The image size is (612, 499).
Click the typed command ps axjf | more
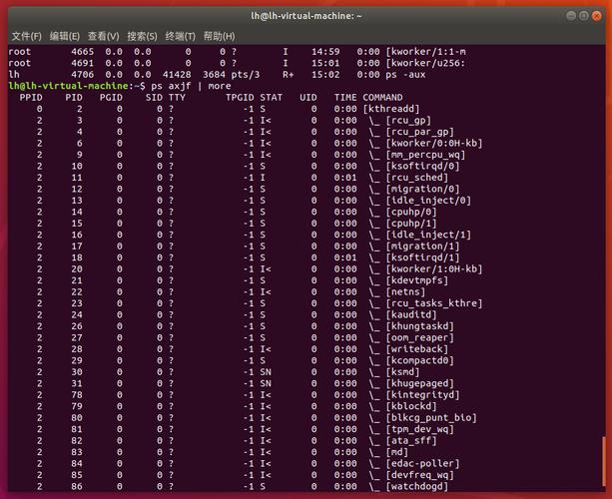(x=191, y=86)
